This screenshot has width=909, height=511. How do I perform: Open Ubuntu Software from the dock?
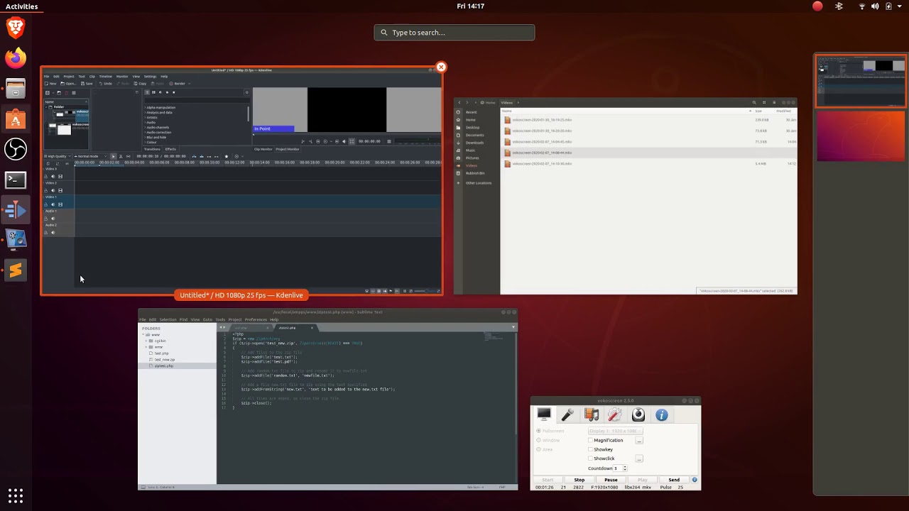point(16,119)
